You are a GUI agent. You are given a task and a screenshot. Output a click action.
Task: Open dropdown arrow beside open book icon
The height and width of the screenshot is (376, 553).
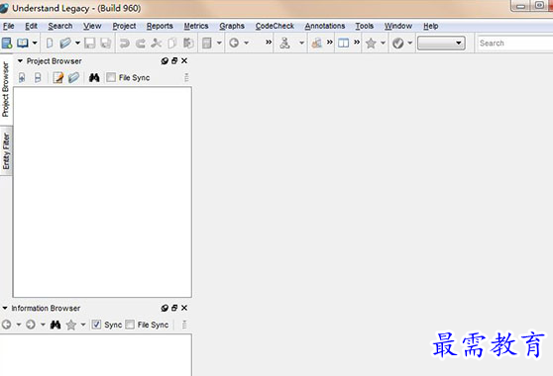[35, 43]
